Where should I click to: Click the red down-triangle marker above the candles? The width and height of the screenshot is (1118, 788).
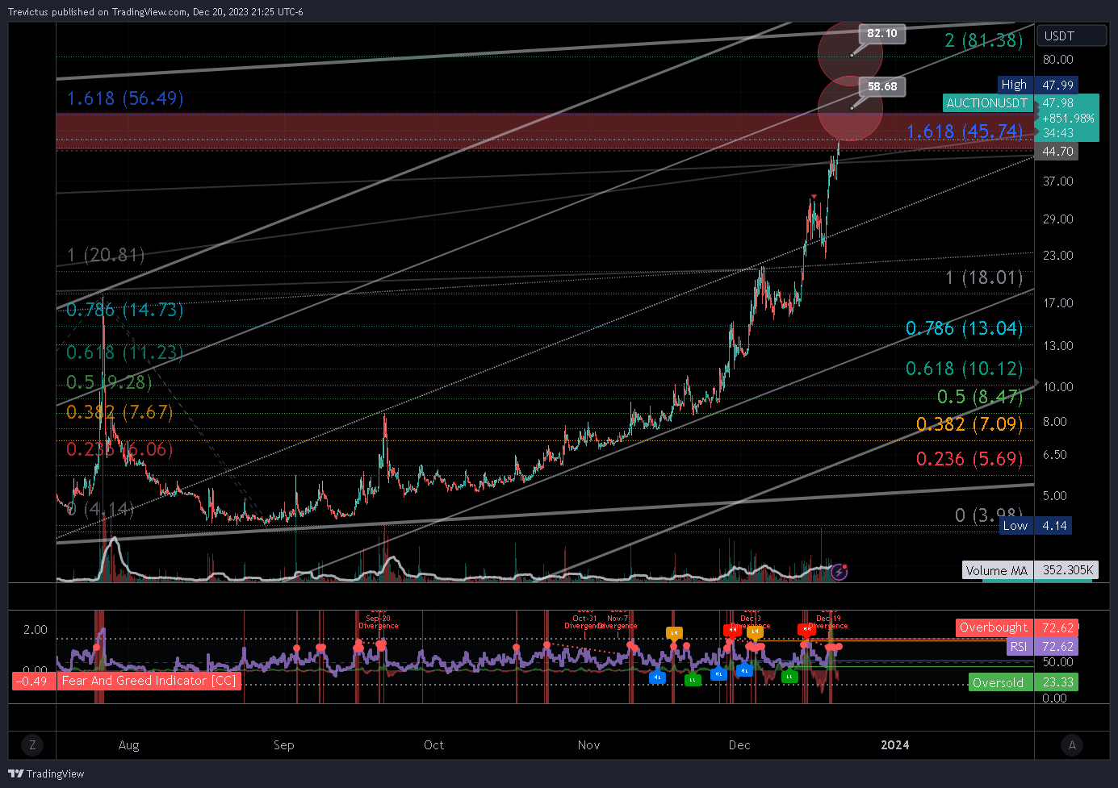[814, 197]
